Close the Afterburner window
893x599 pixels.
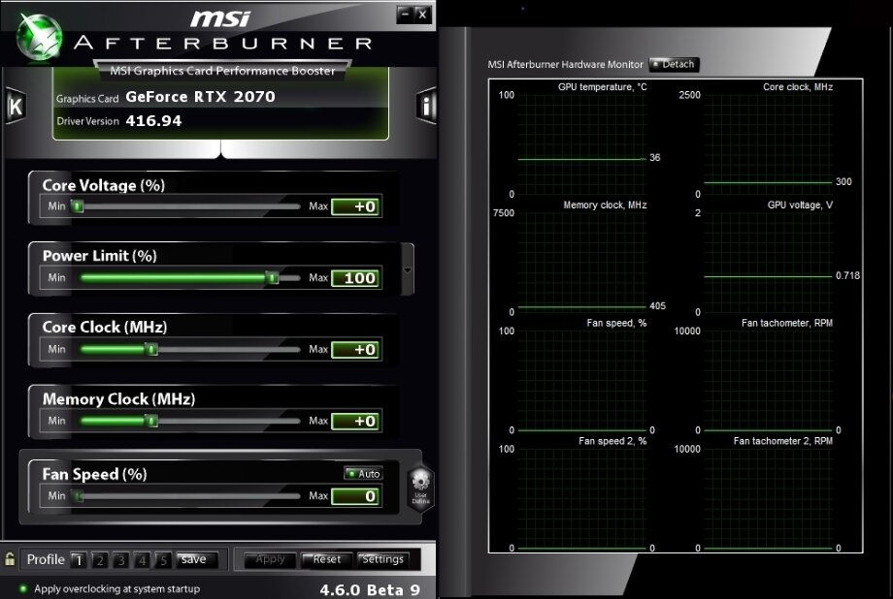click(x=422, y=15)
